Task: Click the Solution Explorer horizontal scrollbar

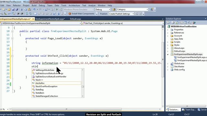Action: pos(187,106)
